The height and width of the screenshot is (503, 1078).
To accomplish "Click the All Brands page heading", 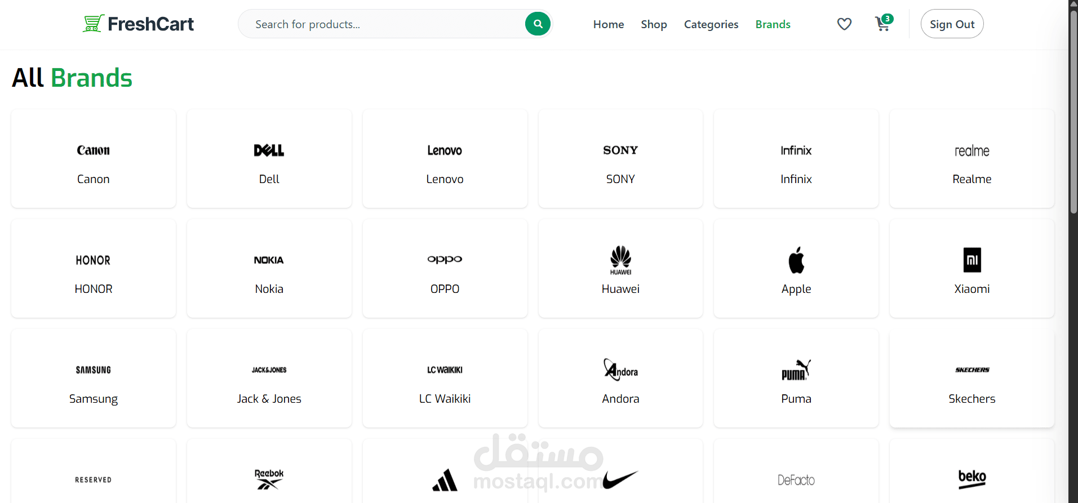I will (x=72, y=78).
